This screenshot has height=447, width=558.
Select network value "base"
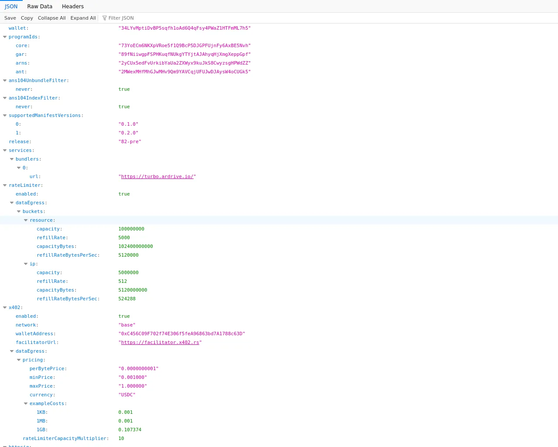[127, 325]
